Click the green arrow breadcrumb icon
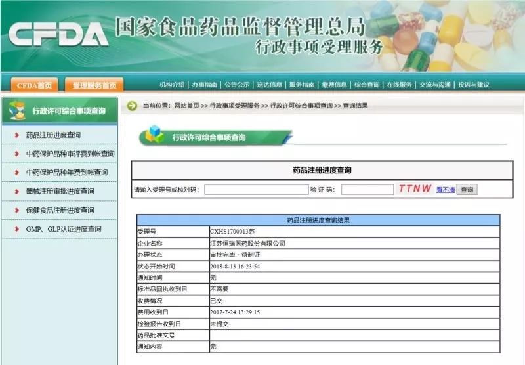Image resolution: width=525 pixels, height=365 pixels. tap(133, 106)
